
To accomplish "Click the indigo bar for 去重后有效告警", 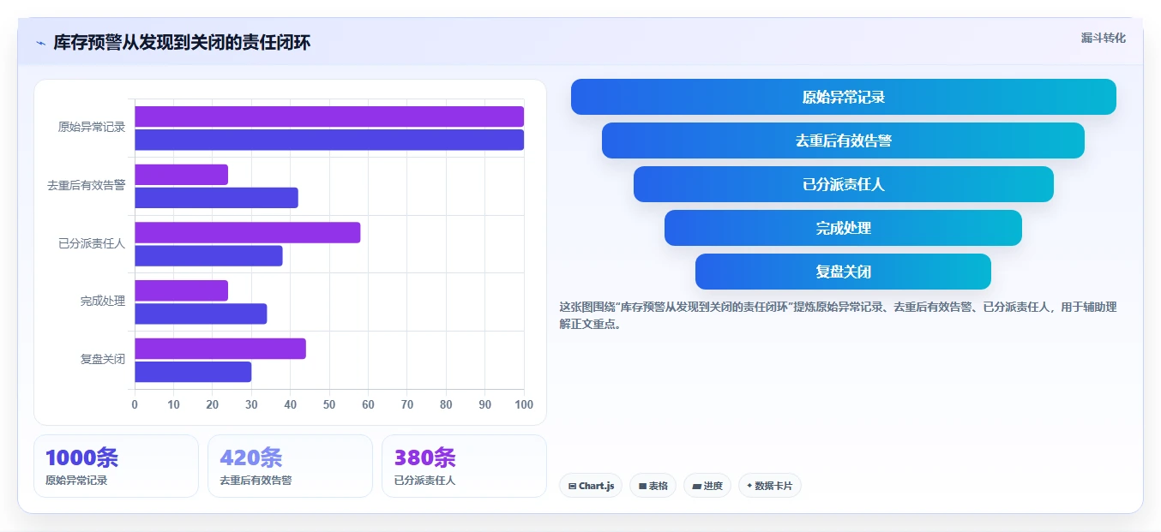I will (216, 198).
